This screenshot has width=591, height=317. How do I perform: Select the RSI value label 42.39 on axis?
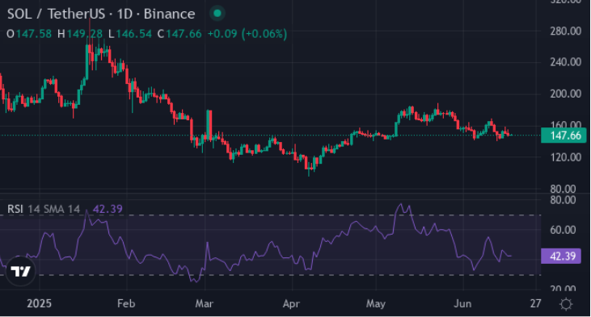click(x=561, y=256)
